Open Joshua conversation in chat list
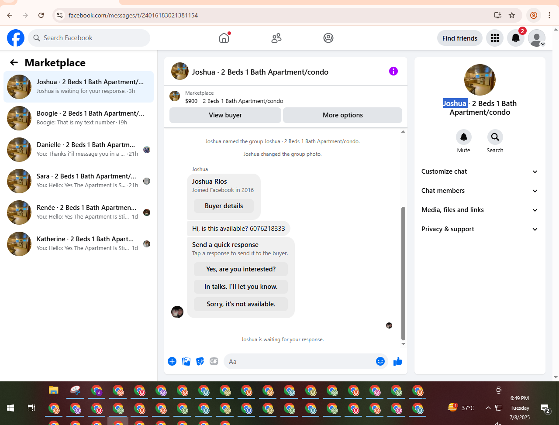 pos(79,87)
